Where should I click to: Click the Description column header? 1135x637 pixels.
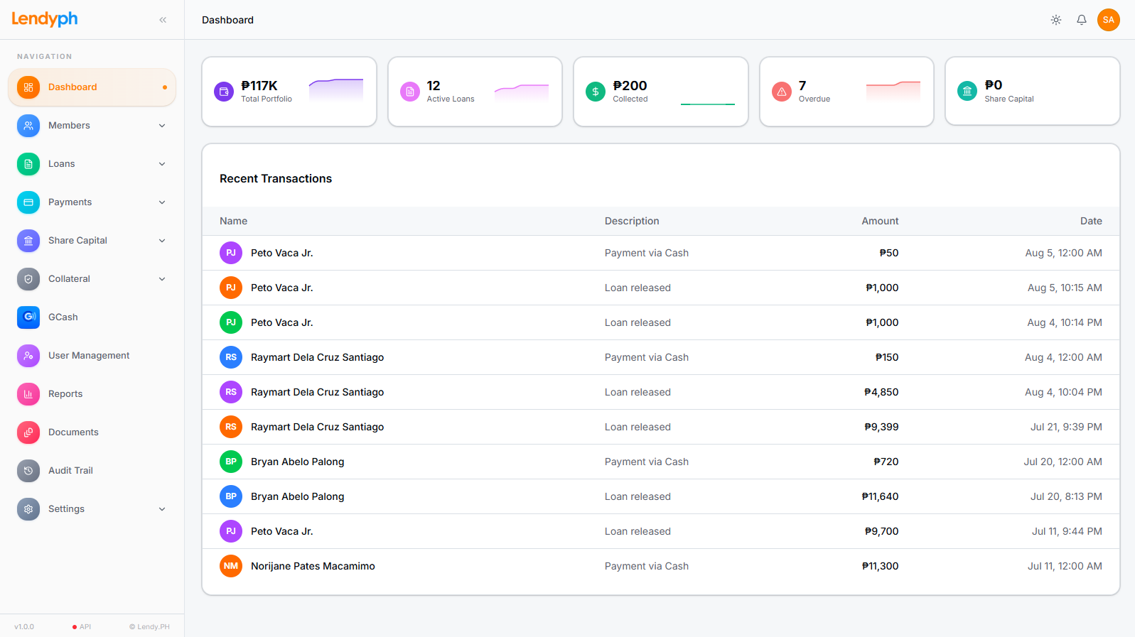coord(632,221)
